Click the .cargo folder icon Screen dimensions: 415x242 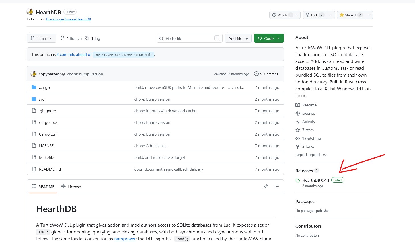click(x=34, y=87)
